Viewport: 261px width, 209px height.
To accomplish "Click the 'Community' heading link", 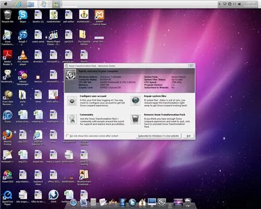I will (x=87, y=114).
